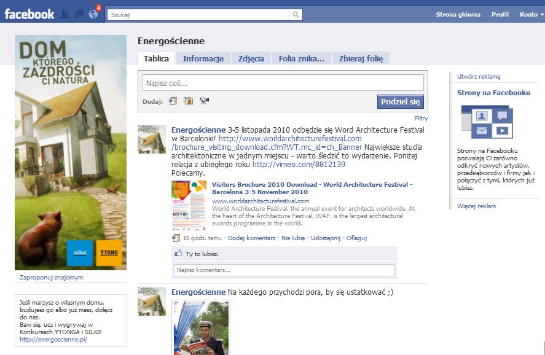Screen dimensions: 545x355
Task: Click Energościenne author name on festival post
Action: [198, 130]
